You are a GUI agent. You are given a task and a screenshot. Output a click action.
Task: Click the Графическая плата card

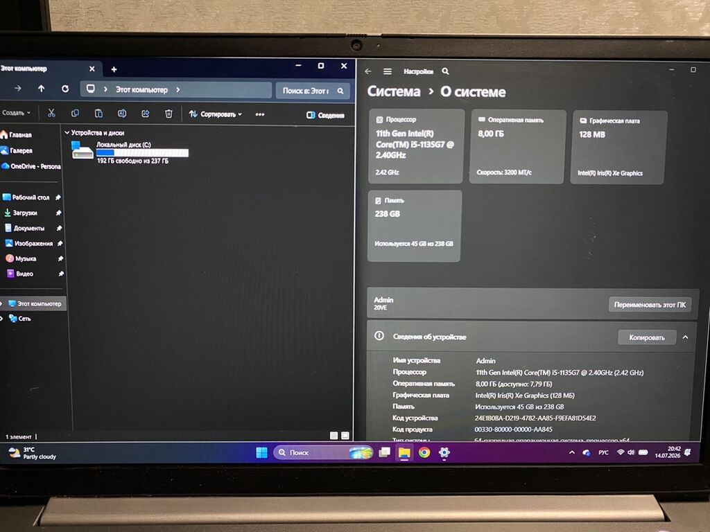tap(619, 148)
